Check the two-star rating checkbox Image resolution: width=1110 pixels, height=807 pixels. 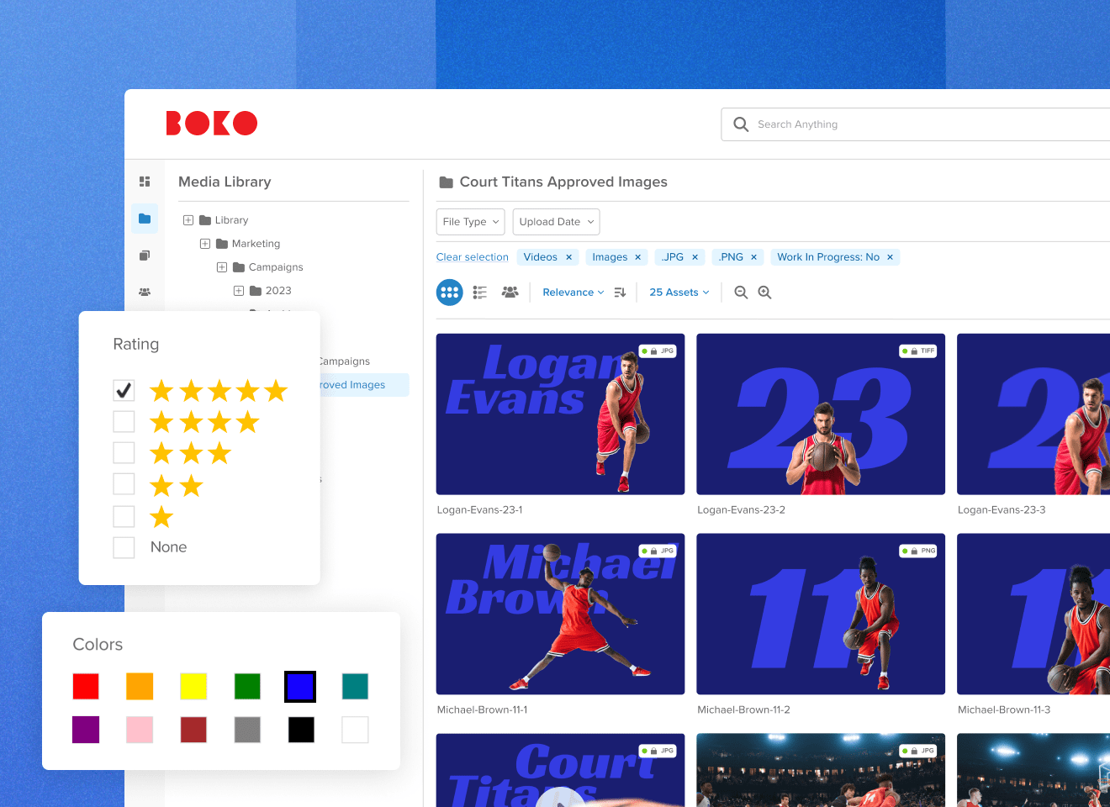(124, 484)
